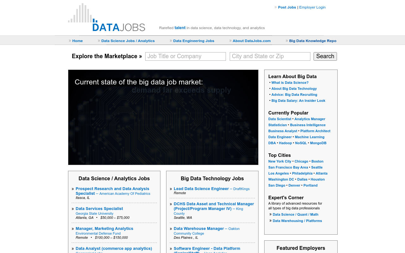Open Advice: Big Data Recruiting link
405x253 pixels.
point(294,95)
